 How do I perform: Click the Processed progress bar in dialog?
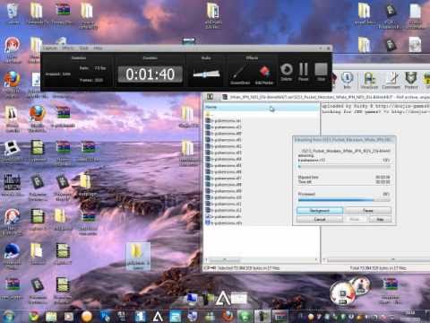tap(344, 200)
